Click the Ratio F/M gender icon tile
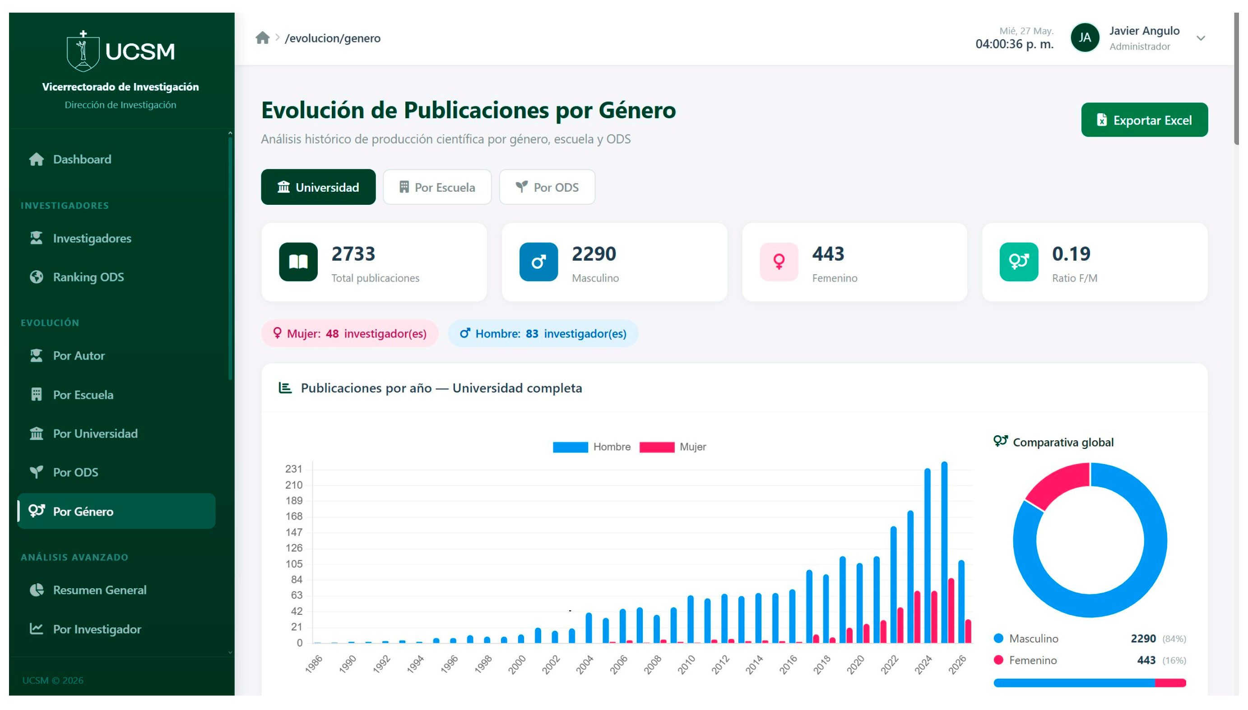Viewport: 1248px width, 710px height. [x=1019, y=262]
